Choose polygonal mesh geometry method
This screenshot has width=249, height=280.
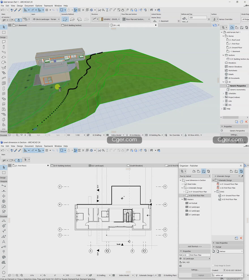[65, 19]
